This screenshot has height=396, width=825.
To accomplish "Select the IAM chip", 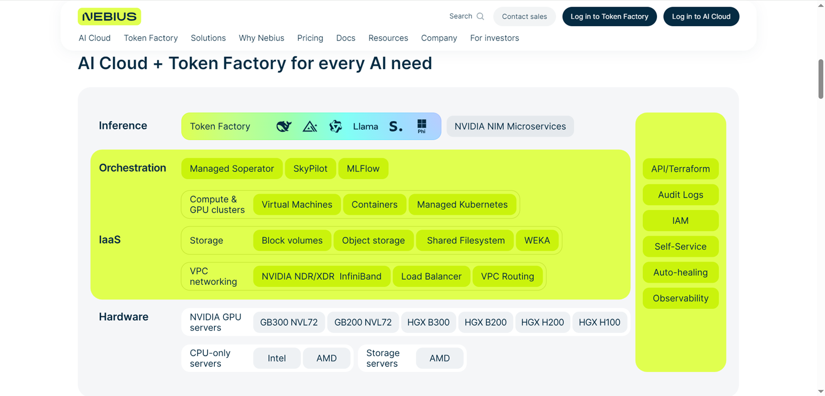I will [681, 221].
